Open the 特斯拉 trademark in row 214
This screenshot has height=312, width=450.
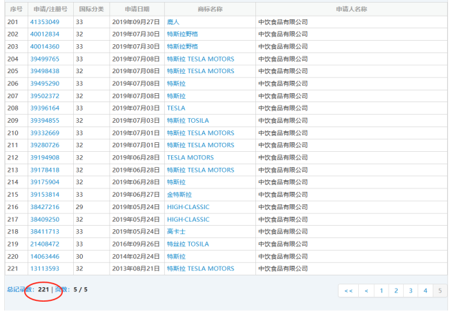click(176, 182)
